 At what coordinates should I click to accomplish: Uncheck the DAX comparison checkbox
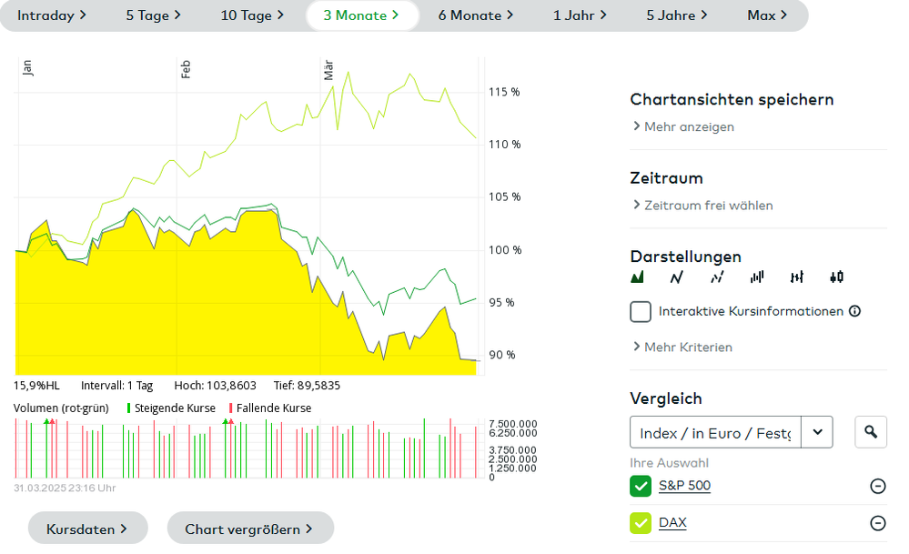(641, 523)
